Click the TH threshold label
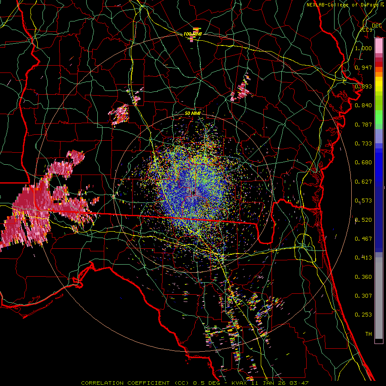 coord(368,334)
